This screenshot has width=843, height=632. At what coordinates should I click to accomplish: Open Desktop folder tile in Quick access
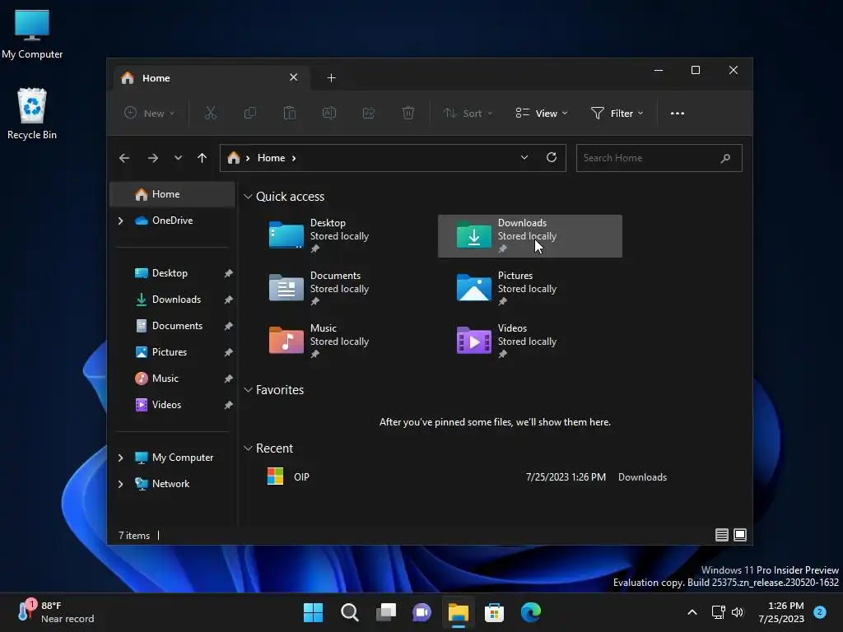pyautogui.click(x=342, y=236)
